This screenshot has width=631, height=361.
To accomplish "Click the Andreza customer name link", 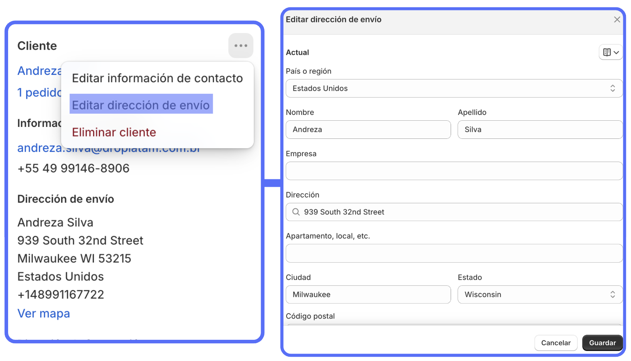I will tap(39, 71).
